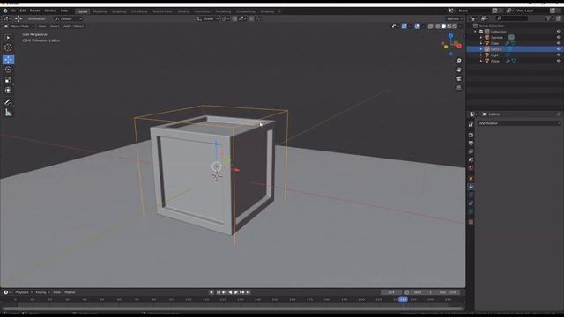Open the File menu

point(13,11)
